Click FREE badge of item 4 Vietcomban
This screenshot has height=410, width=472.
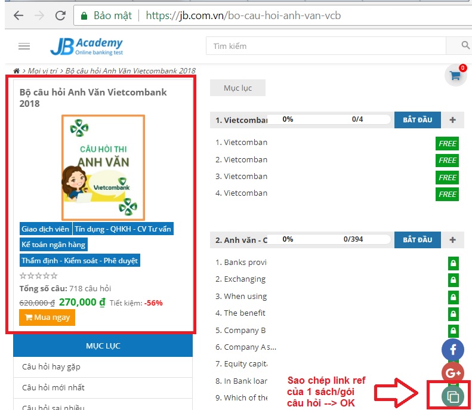point(447,194)
